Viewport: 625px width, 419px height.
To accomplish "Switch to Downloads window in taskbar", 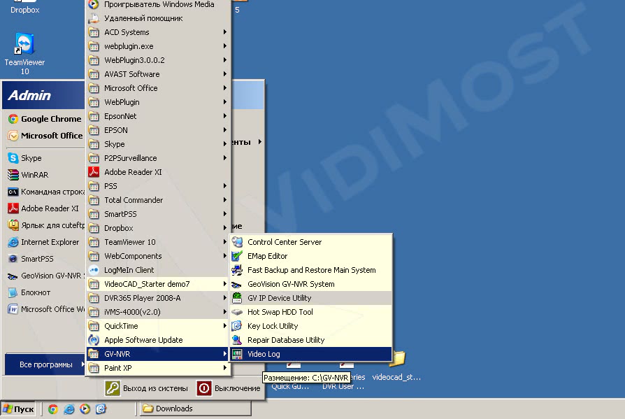I will [x=194, y=409].
